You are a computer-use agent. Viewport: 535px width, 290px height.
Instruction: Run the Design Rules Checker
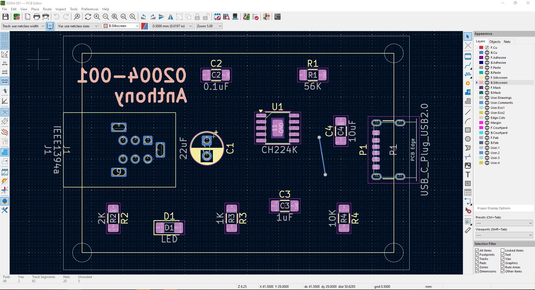tap(255, 17)
